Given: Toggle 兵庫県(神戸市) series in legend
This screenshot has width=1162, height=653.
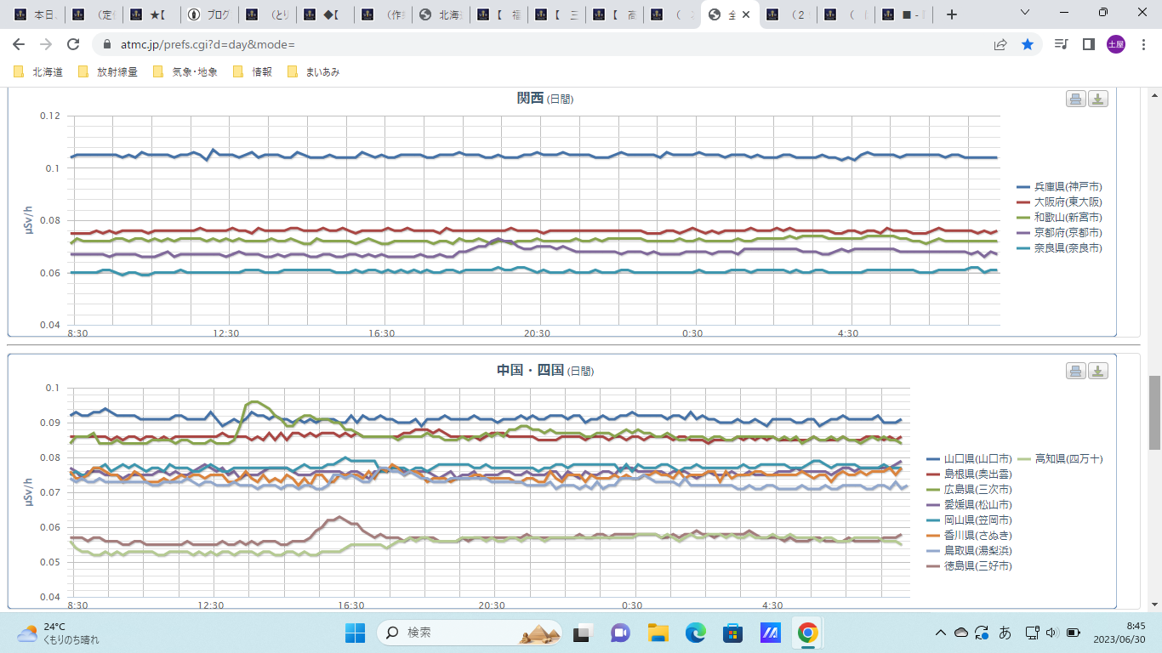Looking at the screenshot, I should (1059, 186).
